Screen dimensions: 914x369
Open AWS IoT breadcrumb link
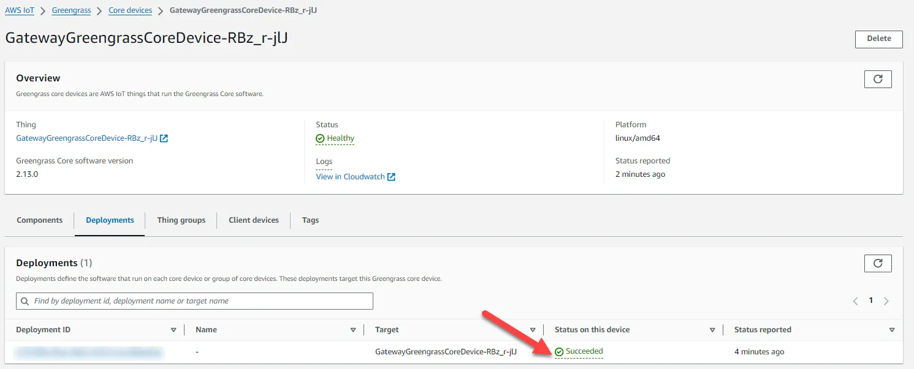[x=20, y=10]
